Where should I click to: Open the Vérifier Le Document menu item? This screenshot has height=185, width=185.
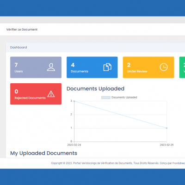point(22,30)
